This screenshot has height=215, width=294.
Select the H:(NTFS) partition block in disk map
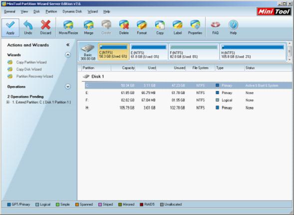253,52
